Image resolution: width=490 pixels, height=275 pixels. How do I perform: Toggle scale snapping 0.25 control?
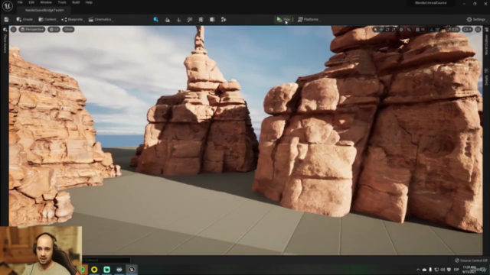[452, 30]
